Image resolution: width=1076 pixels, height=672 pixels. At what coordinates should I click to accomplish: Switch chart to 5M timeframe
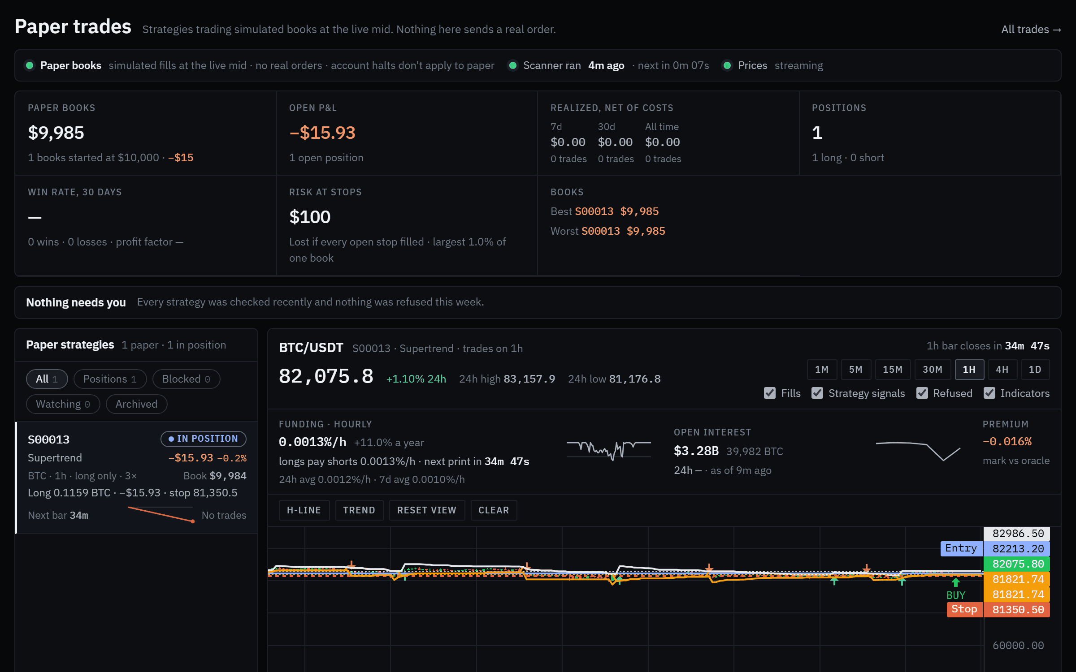coord(856,370)
